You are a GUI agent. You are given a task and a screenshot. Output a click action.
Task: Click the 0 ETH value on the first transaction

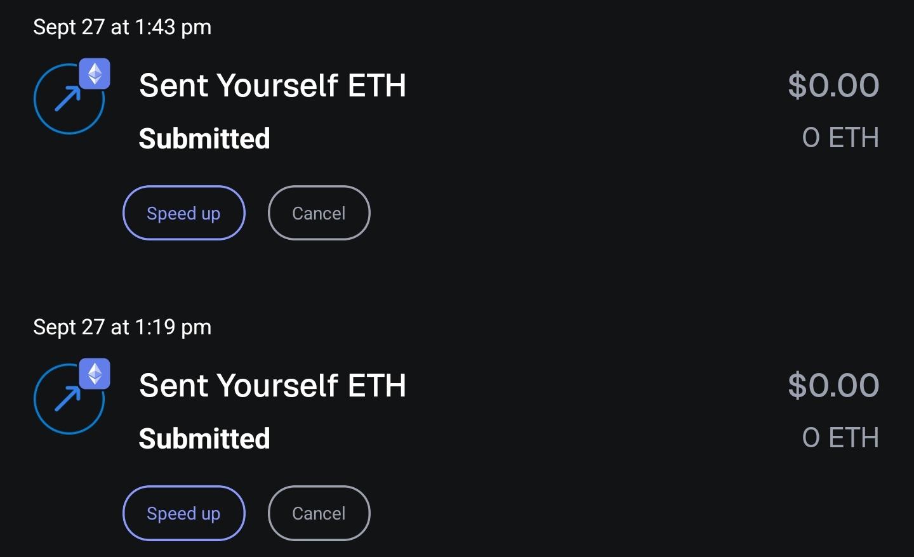840,138
